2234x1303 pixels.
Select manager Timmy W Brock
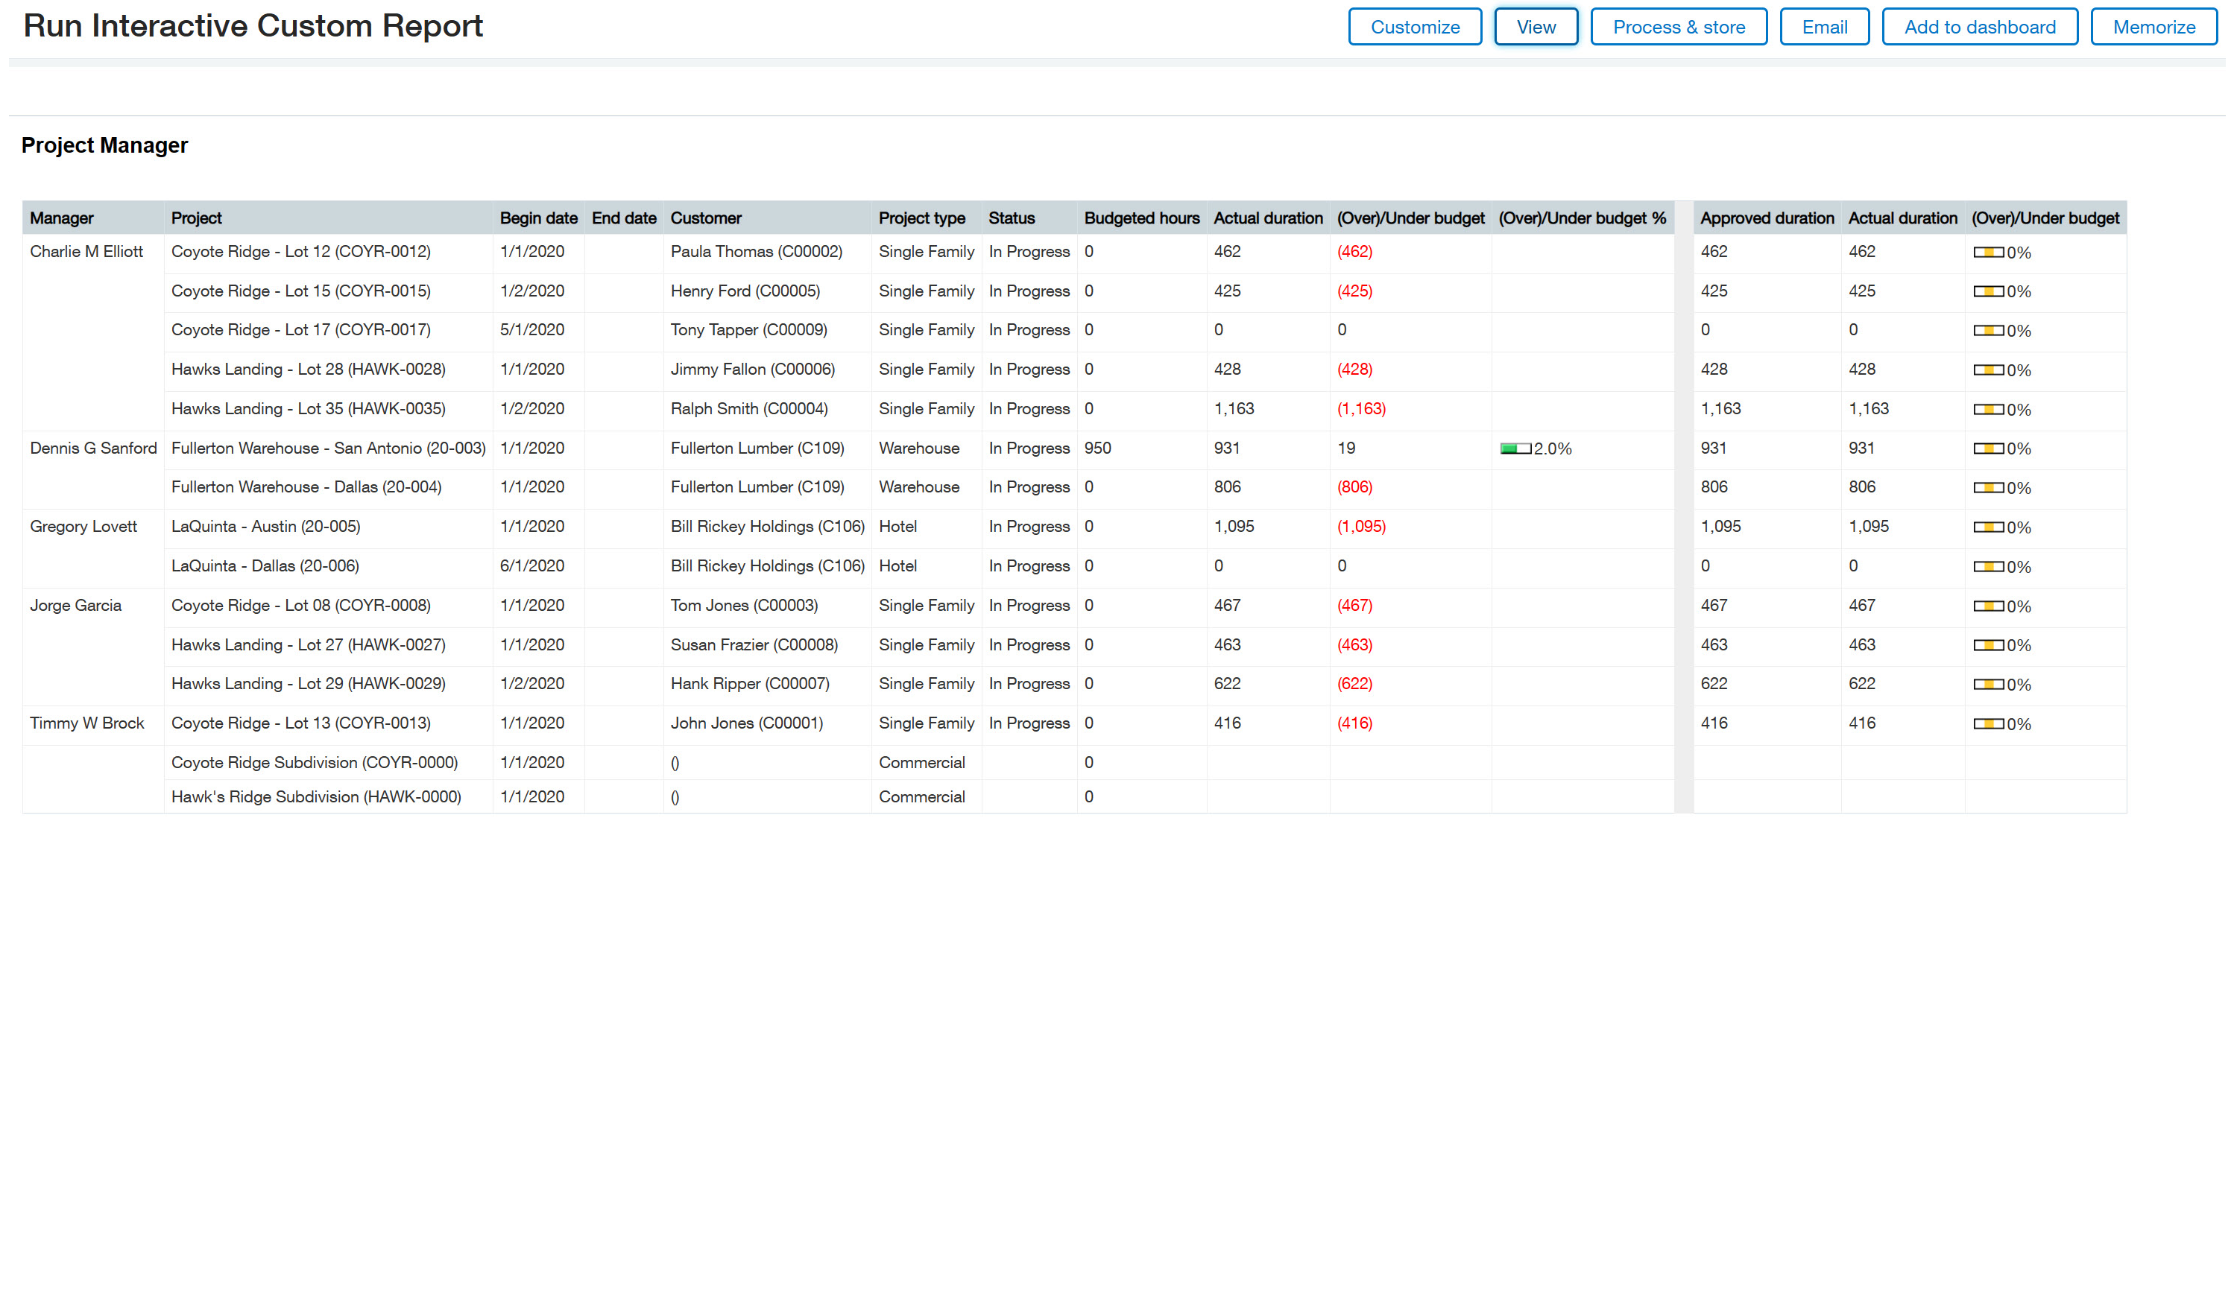click(x=87, y=723)
